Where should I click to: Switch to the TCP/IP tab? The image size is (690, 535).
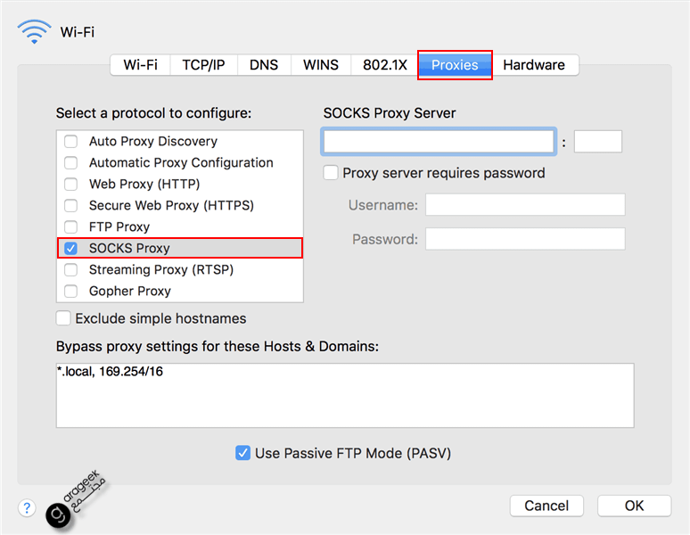(204, 65)
